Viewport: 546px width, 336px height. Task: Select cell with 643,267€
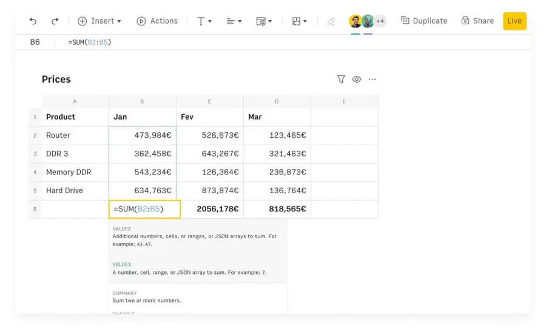(210, 154)
